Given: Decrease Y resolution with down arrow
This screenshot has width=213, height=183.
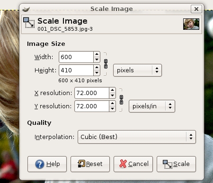Looking at the screenshot, I should coord(112,109).
